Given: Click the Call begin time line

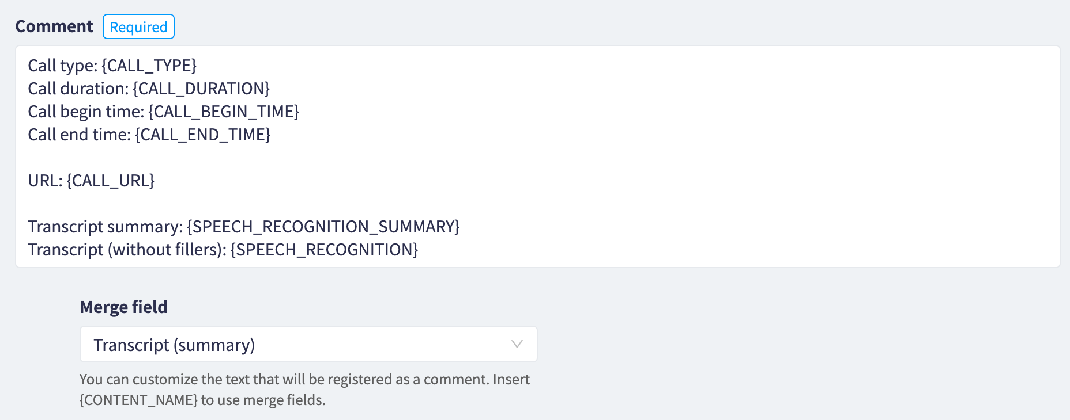Looking at the screenshot, I should coord(85,112).
